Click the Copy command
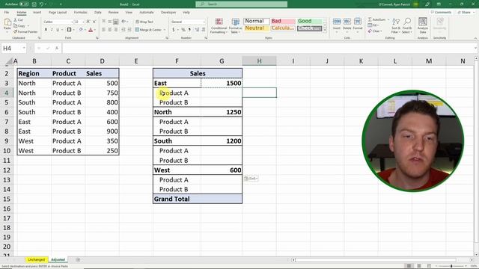The width and height of the screenshot is (479, 269). click(x=20, y=25)
